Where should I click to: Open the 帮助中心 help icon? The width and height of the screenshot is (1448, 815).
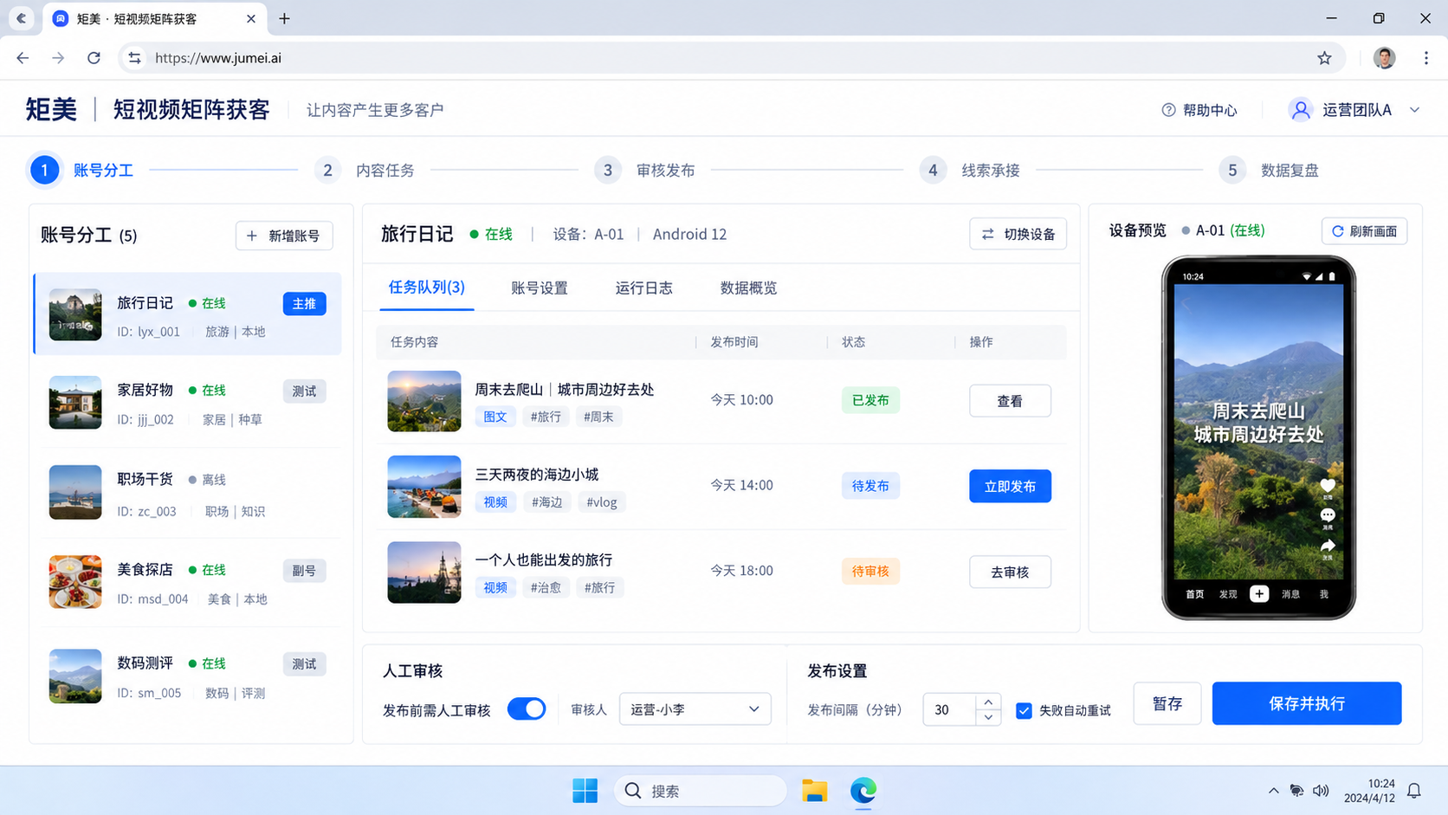click(1168, 110)
